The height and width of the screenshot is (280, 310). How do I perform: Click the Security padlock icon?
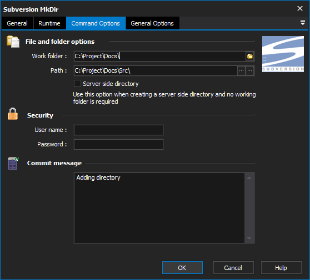[13, 114]
